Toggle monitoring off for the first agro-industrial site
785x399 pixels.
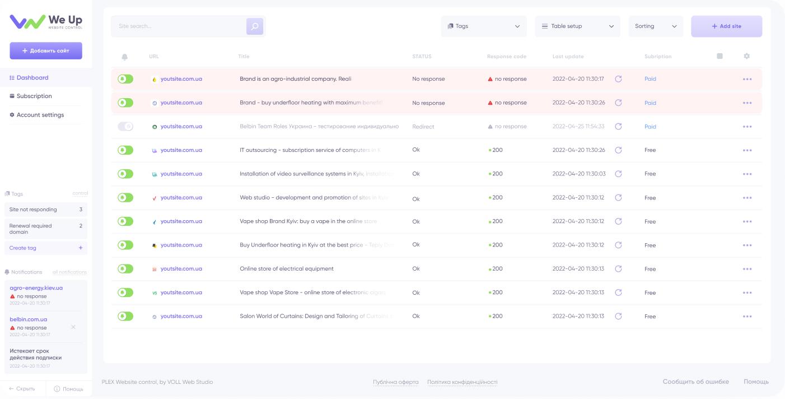point(125,79)
